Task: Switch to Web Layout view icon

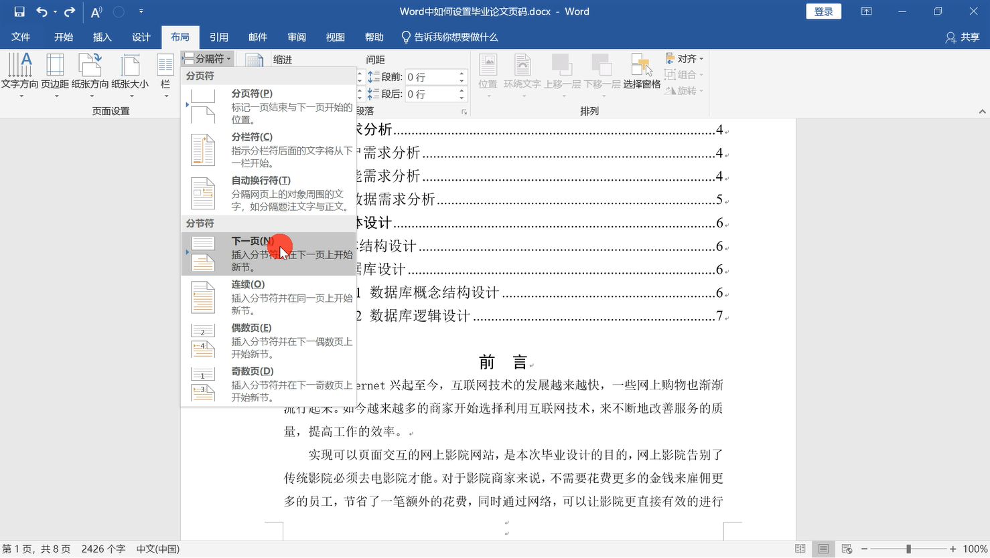Action: coord(847,549)
